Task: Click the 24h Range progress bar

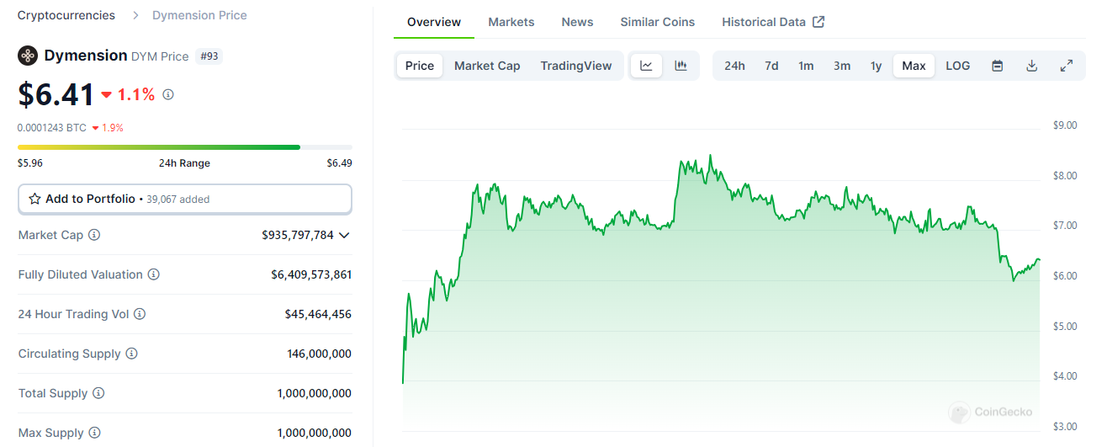Action: [x=184, y=147]
